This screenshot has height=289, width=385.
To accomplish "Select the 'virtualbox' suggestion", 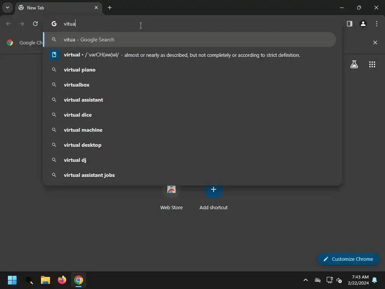I will tap(189, 85).
